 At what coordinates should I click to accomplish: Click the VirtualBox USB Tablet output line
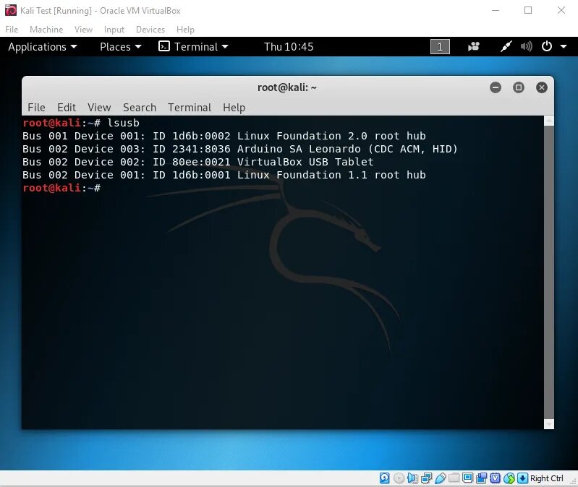pos(198,162)
